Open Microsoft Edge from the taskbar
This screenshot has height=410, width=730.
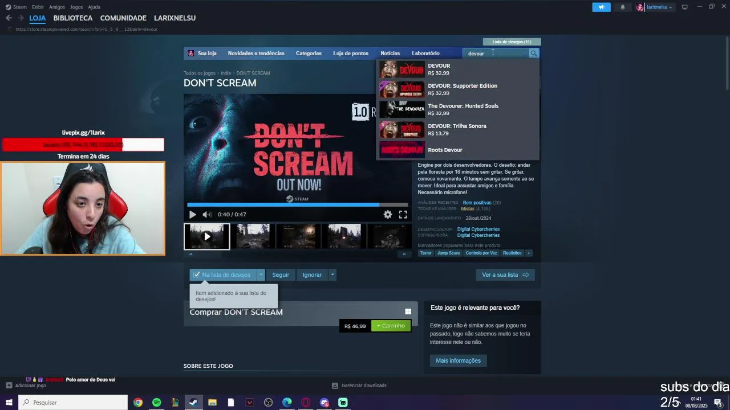tap(287, 403)
